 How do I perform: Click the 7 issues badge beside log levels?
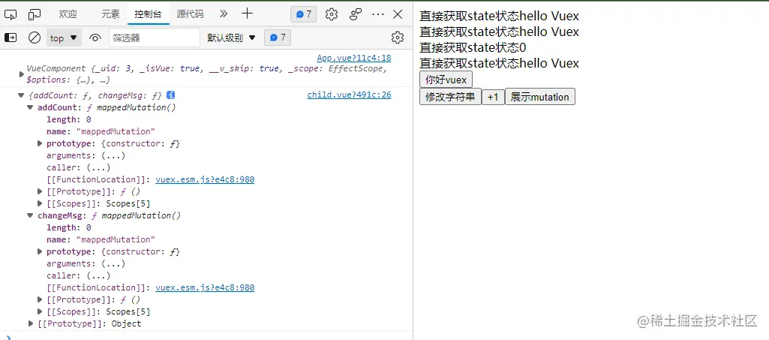278,38
